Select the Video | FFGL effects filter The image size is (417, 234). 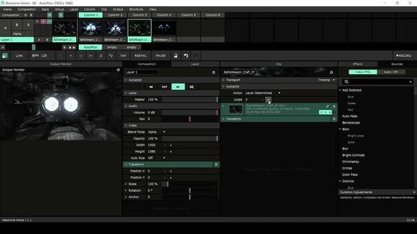363,72
